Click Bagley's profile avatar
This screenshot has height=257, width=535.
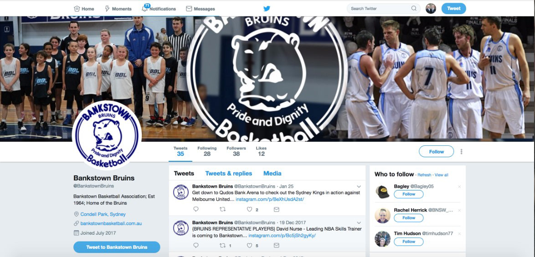point(382,192)
